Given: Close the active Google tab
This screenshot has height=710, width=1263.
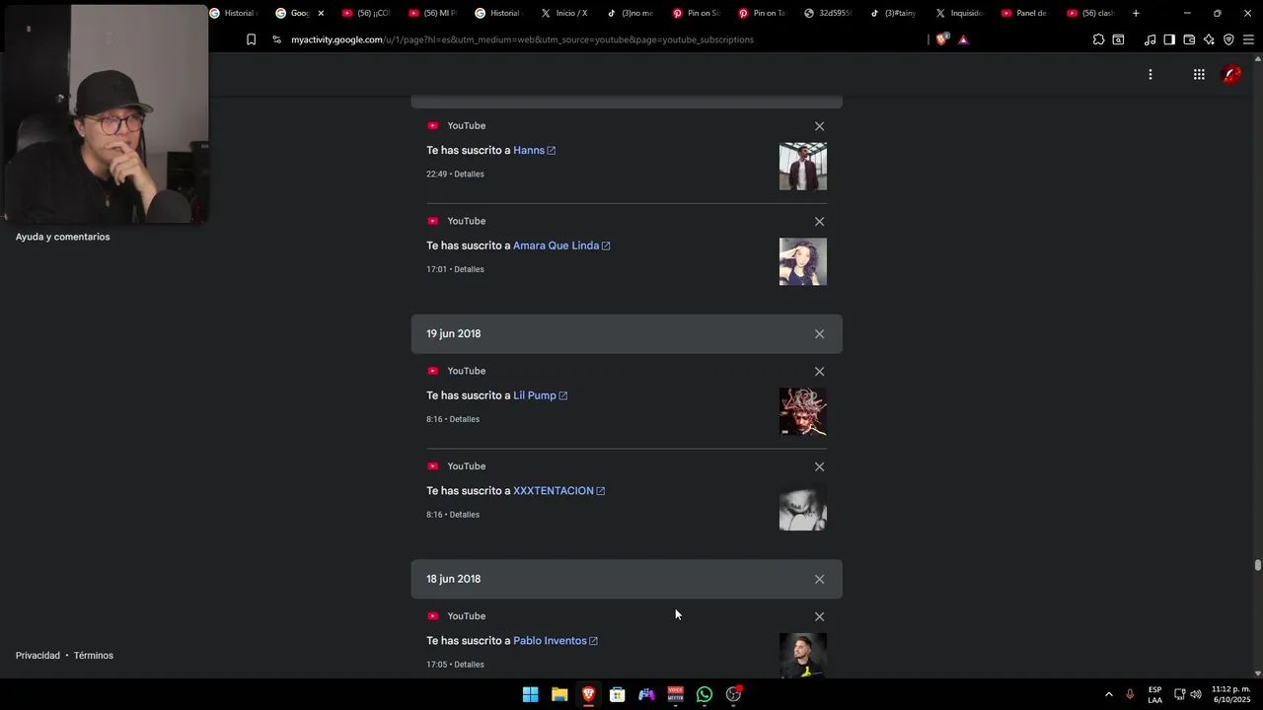Looking at the screenshot, I should [321, 13].
